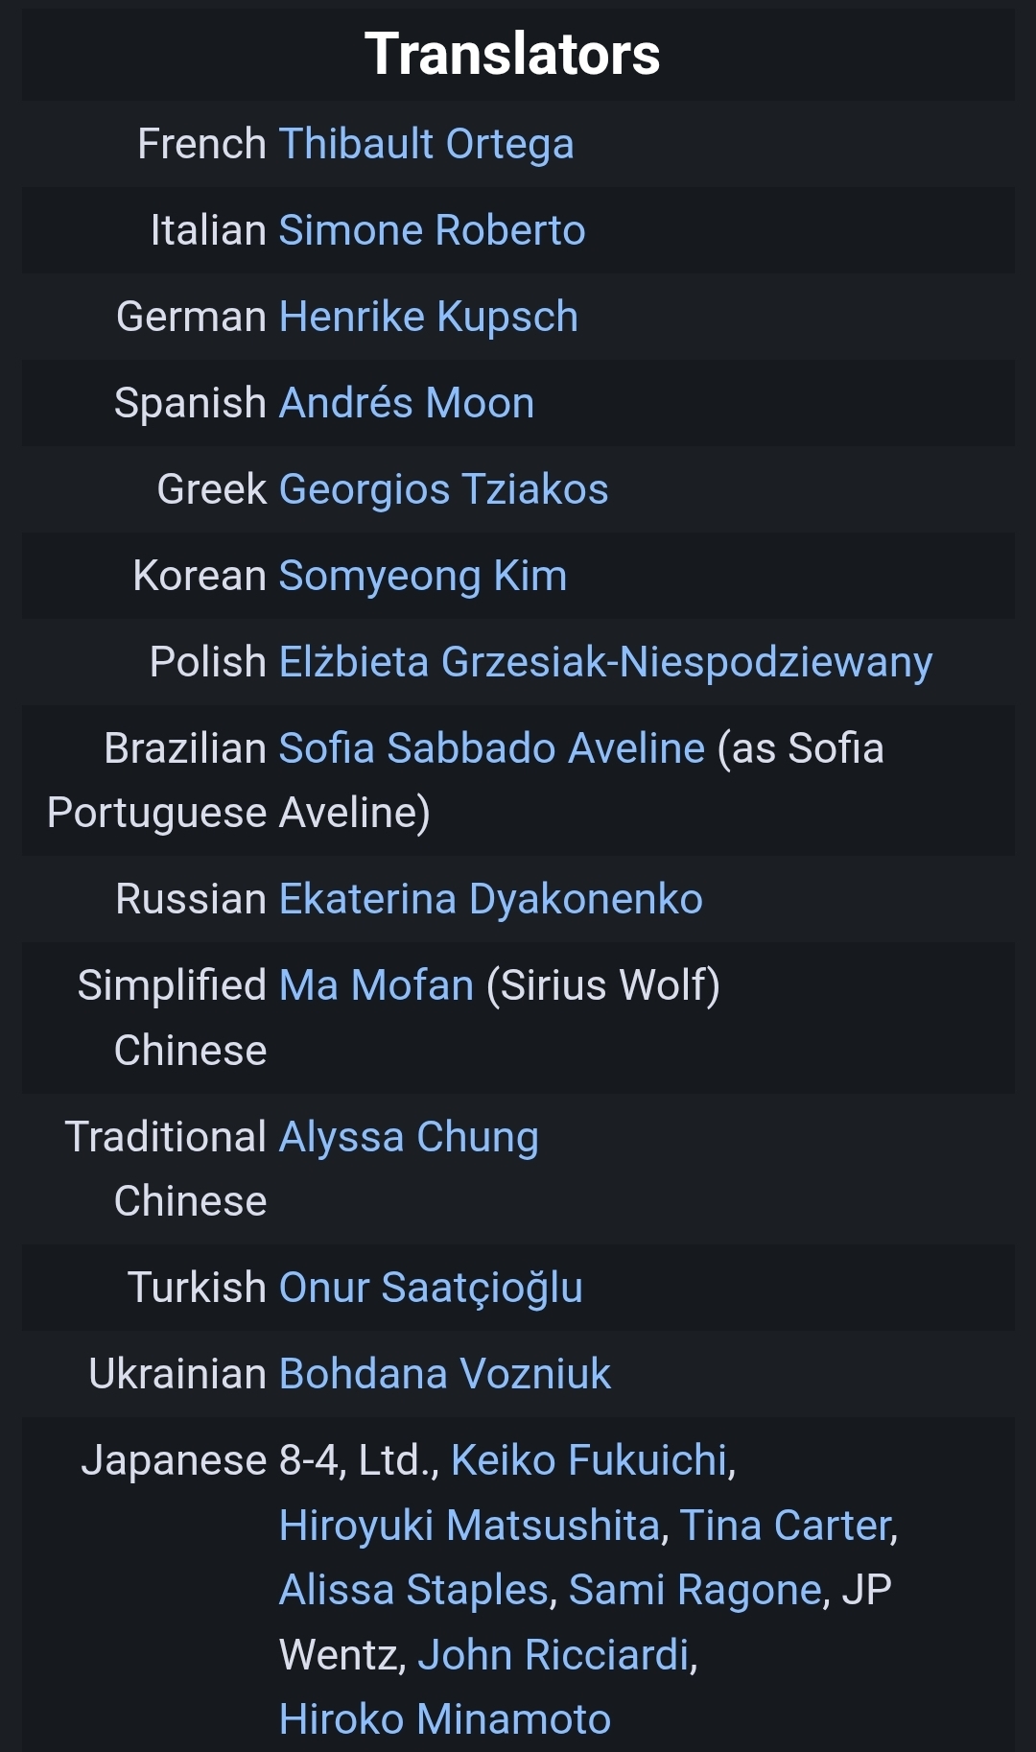Click the Ma Mofan link
Screen dimensions: 1036x1752
(376, 985)
